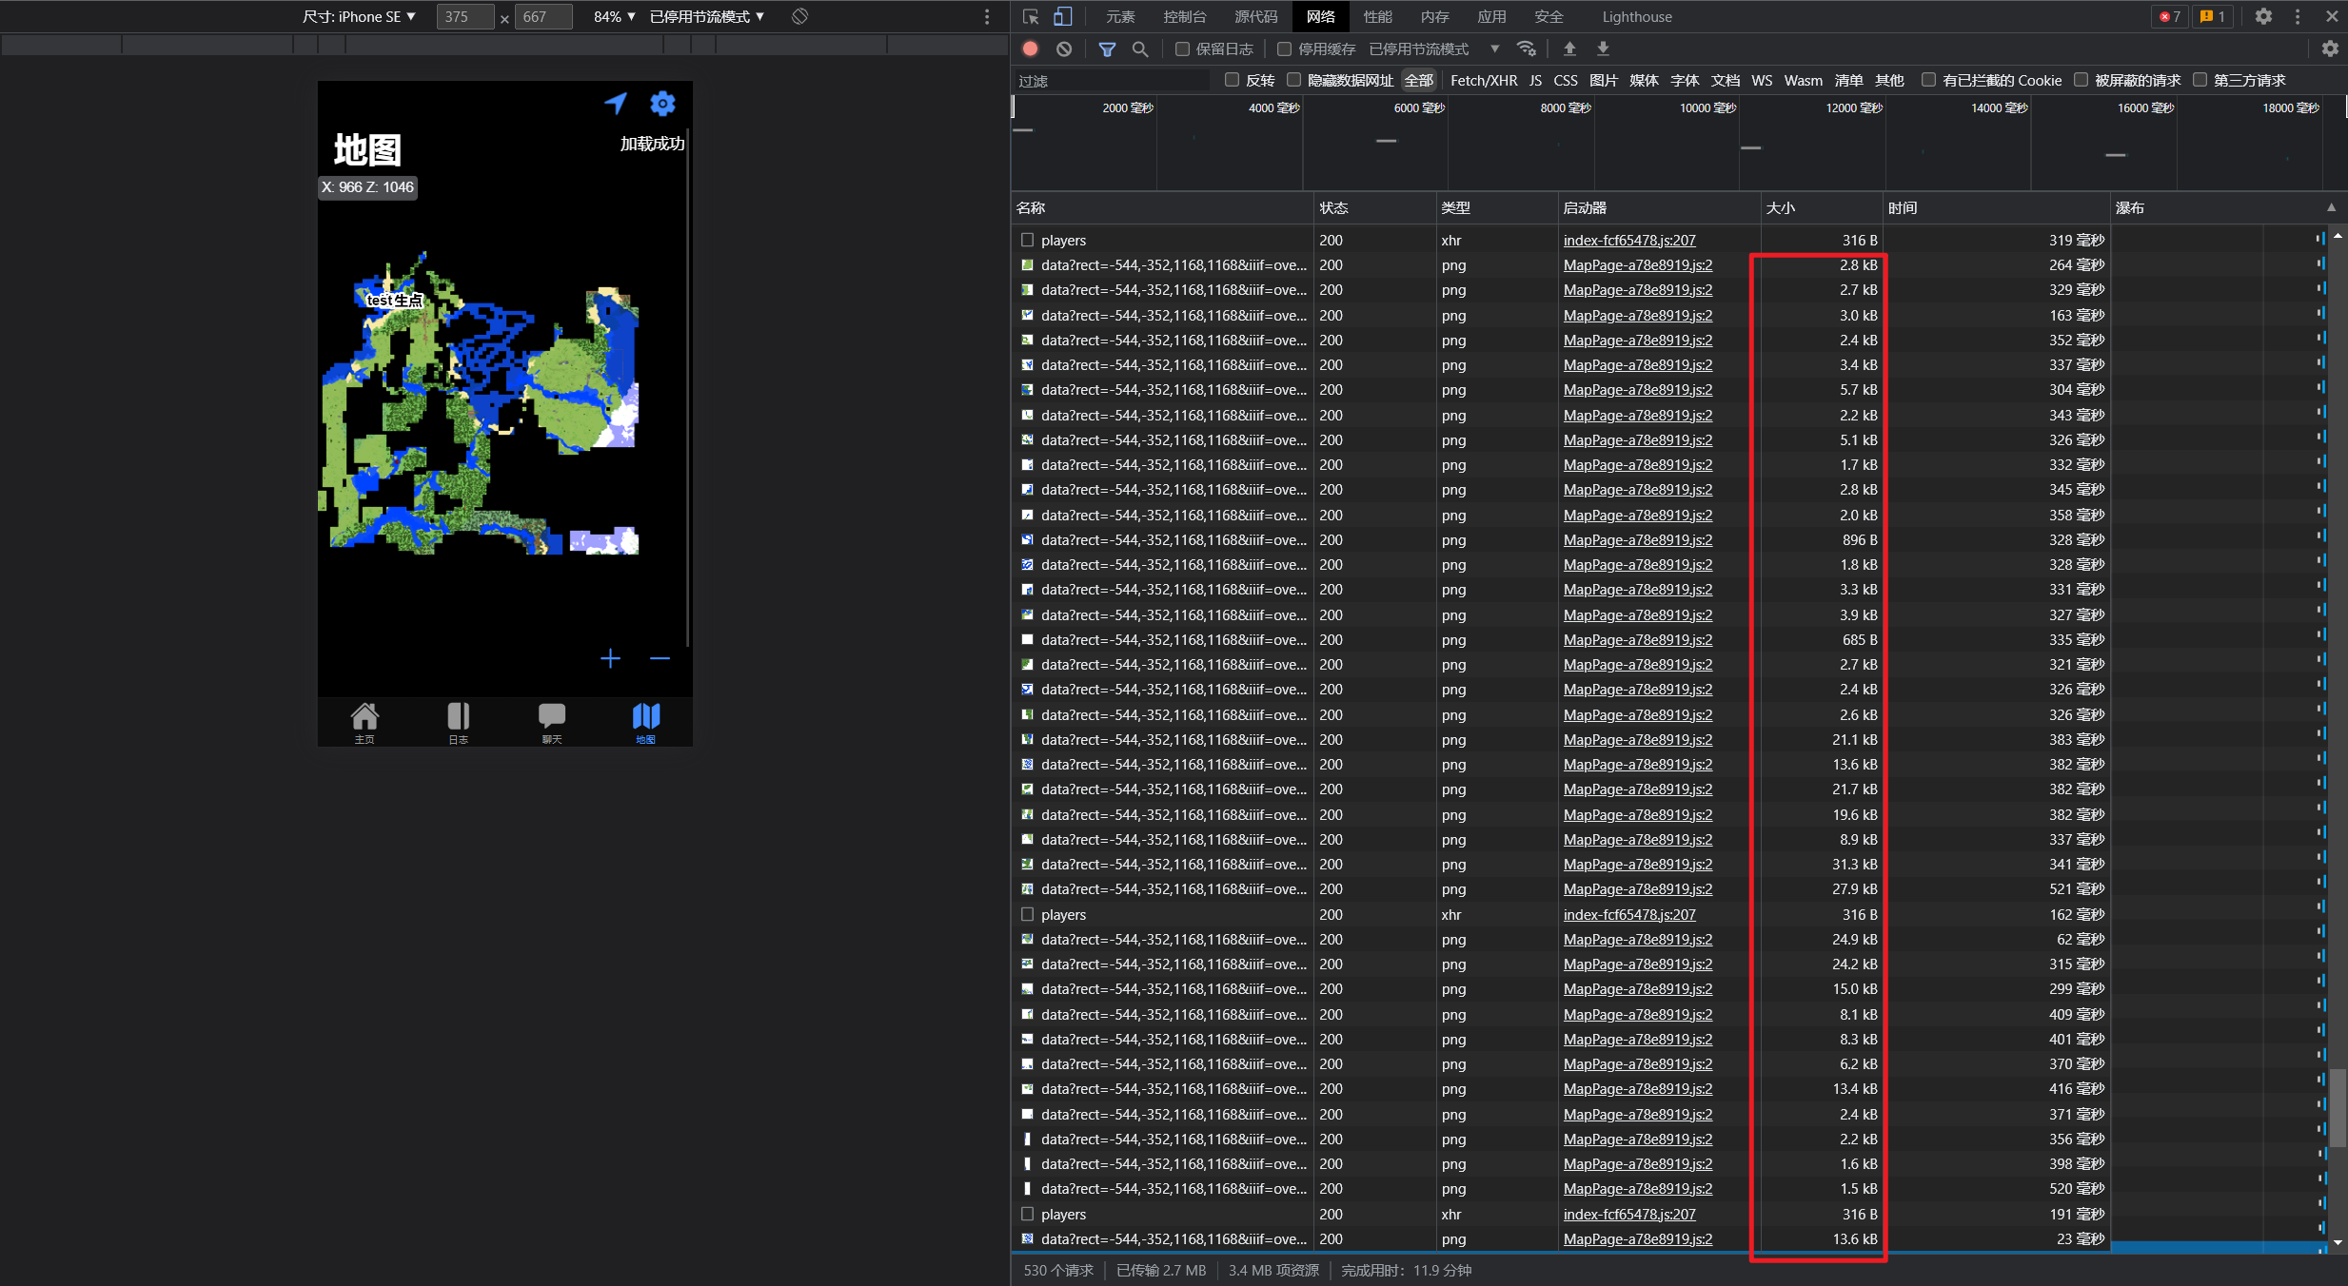Open network panel throttling dropdown
The width and height of the screenshot is (2348, 1286).
1432,49
